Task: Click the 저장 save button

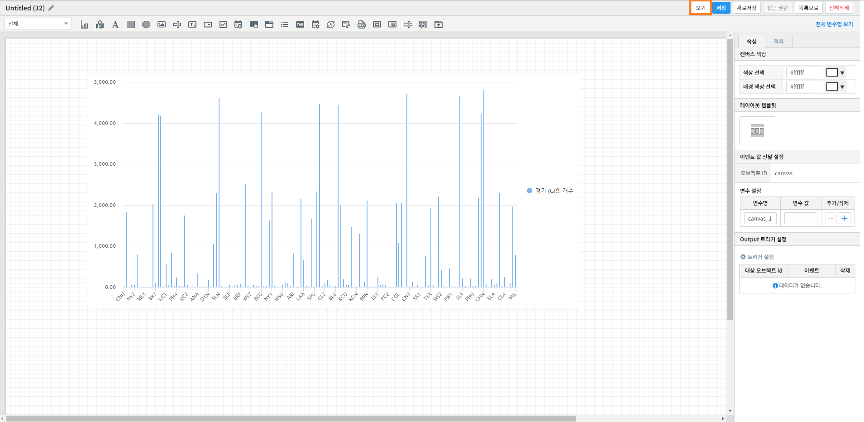Action: (x=721, y=8)
